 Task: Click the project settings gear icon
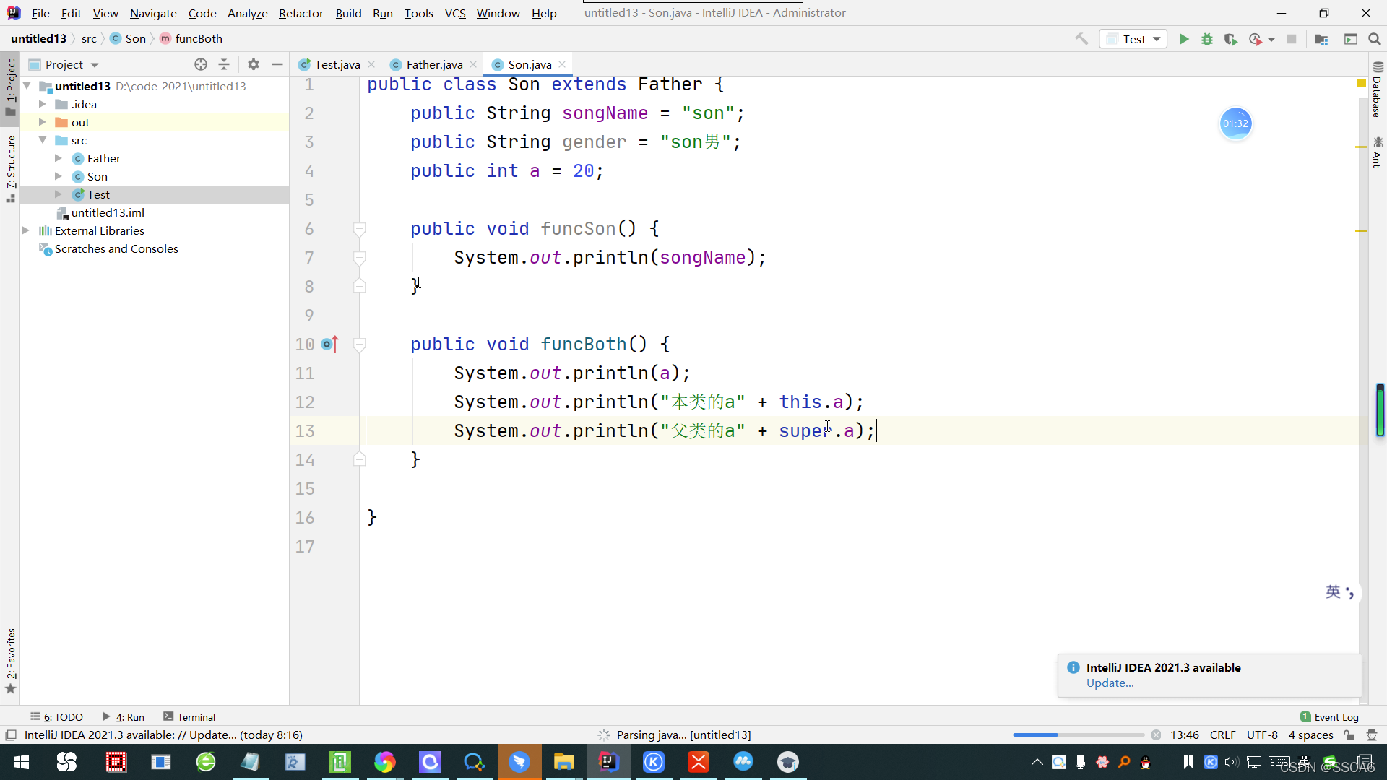point(254,65)
